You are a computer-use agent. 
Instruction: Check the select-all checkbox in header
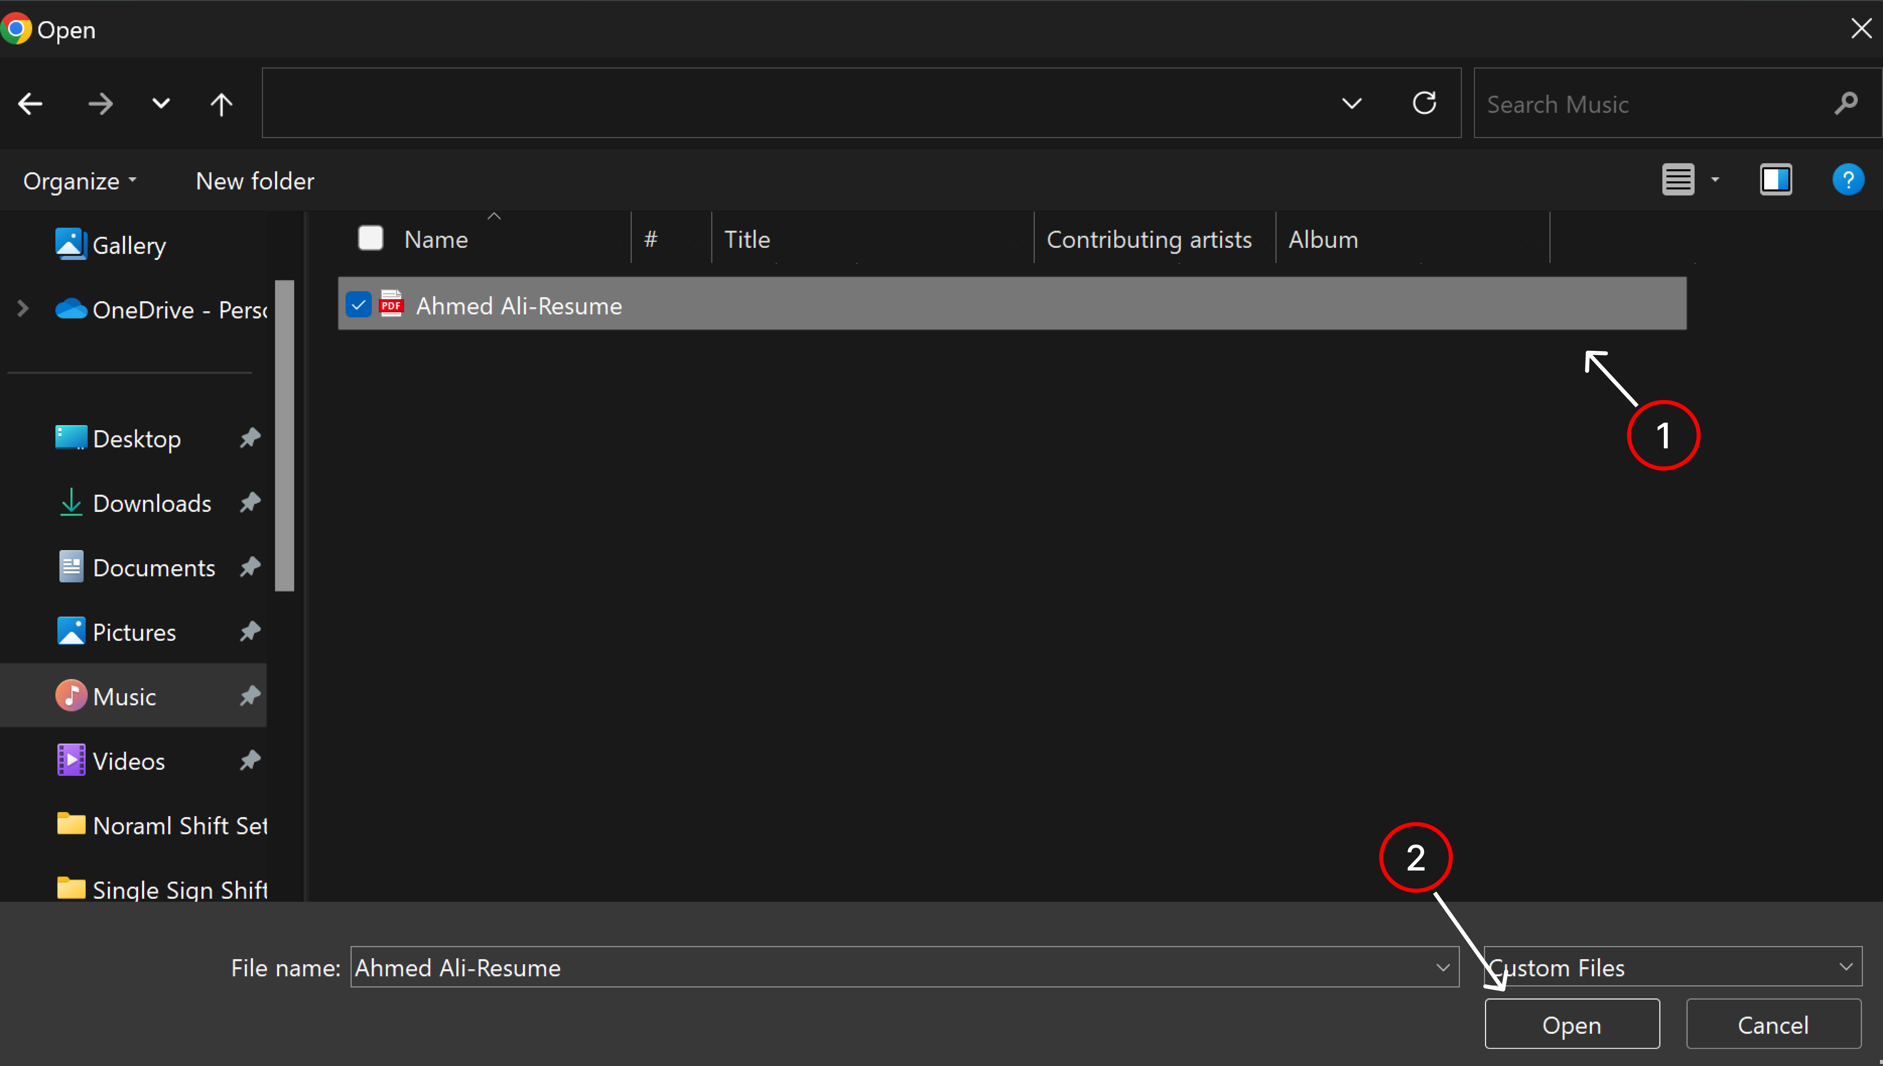371,238
